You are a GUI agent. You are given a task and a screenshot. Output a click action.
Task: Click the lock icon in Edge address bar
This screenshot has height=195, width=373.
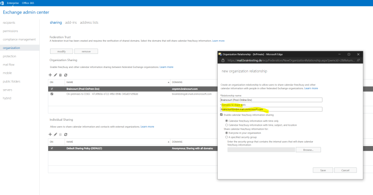[x=223, y=60]
